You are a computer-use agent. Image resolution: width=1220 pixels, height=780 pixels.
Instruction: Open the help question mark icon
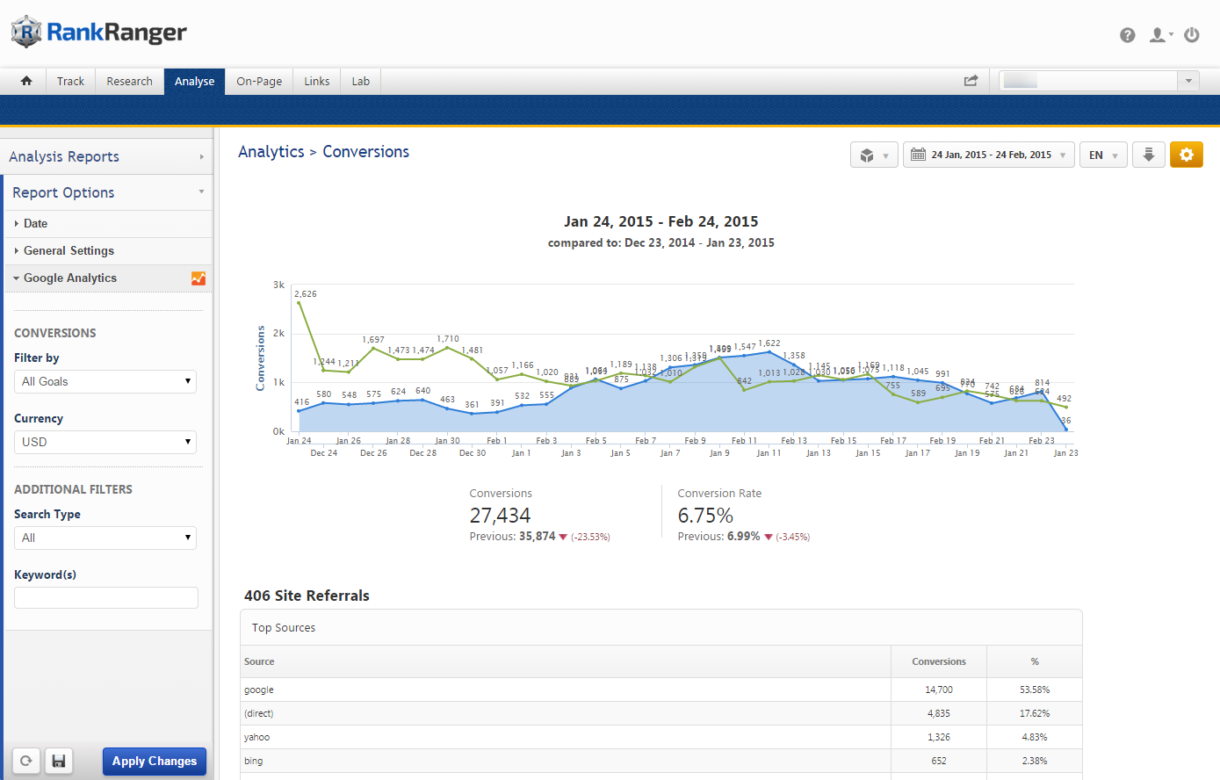[x=1127, y=35]
